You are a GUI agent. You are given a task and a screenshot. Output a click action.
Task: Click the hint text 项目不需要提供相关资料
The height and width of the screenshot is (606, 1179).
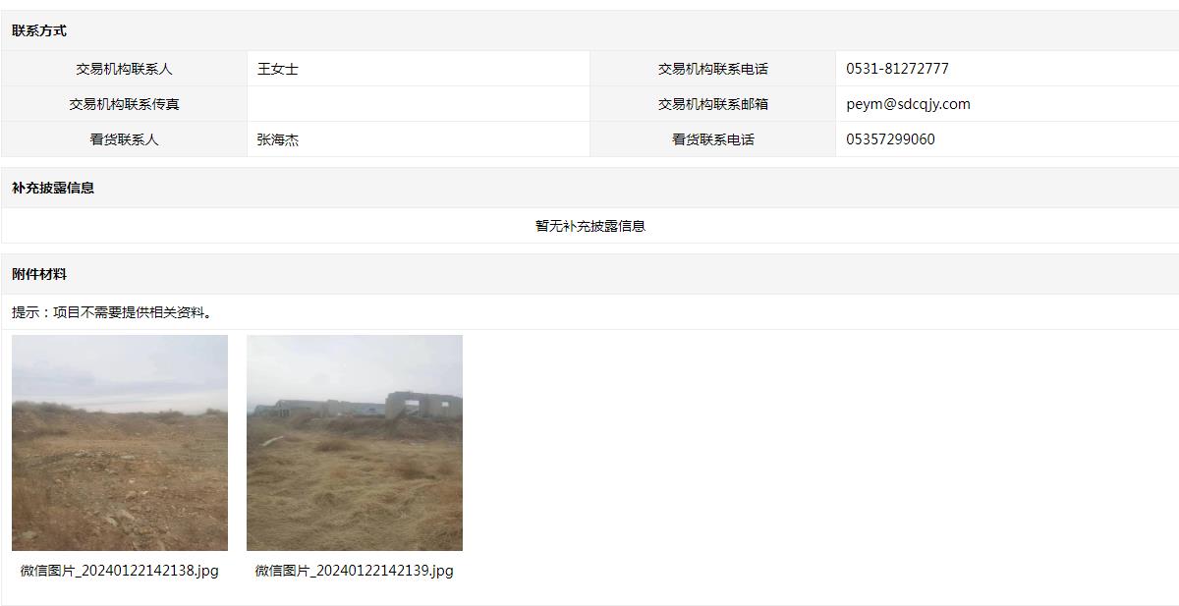point(129,312)
